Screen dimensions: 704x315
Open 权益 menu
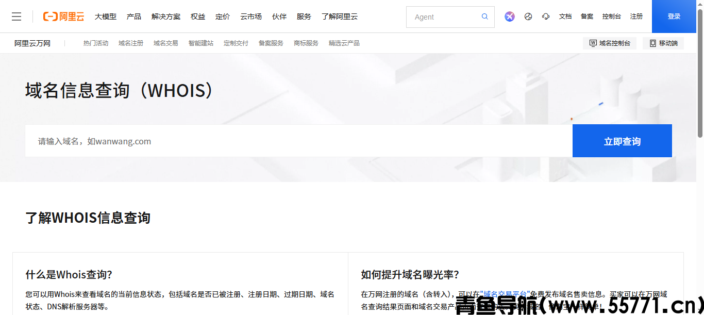click(x=198, y=16)
